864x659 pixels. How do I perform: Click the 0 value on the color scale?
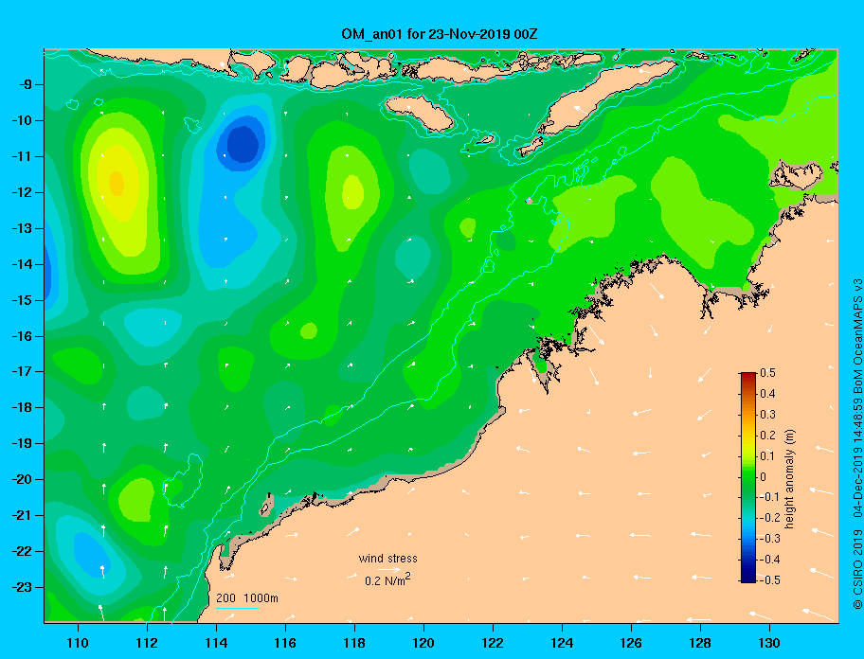pyautogui.click(x=764, y=477)
